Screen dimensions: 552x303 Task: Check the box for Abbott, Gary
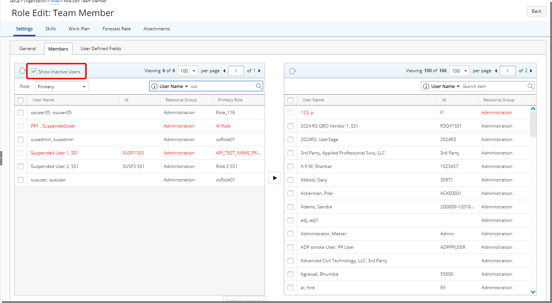pyautogui.click(x=290, y=180)
